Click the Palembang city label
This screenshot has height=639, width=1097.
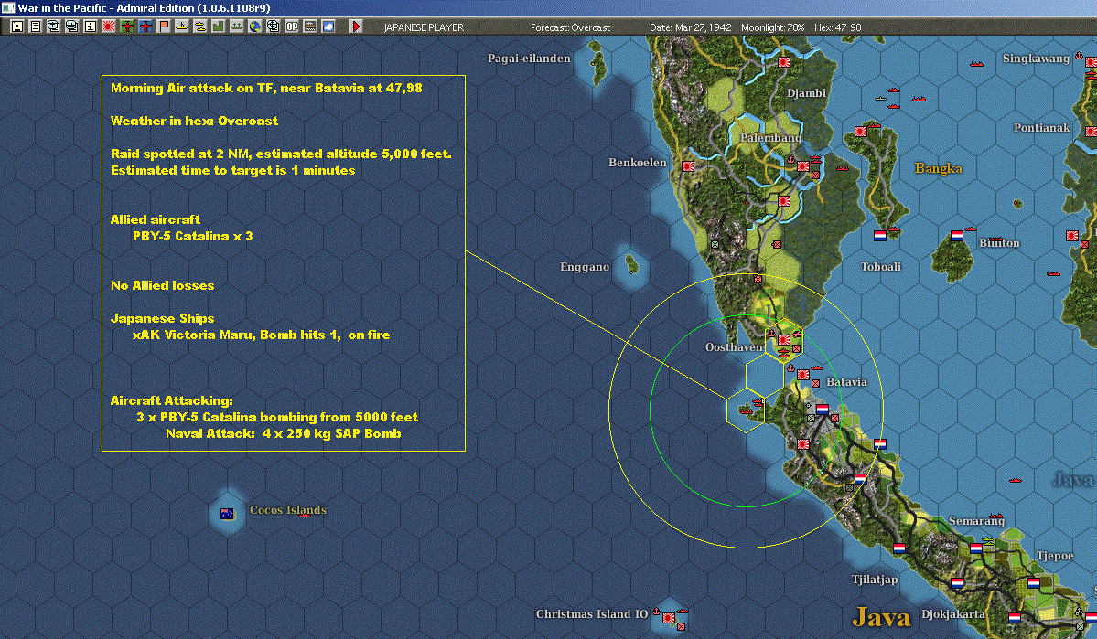(771, 138)
